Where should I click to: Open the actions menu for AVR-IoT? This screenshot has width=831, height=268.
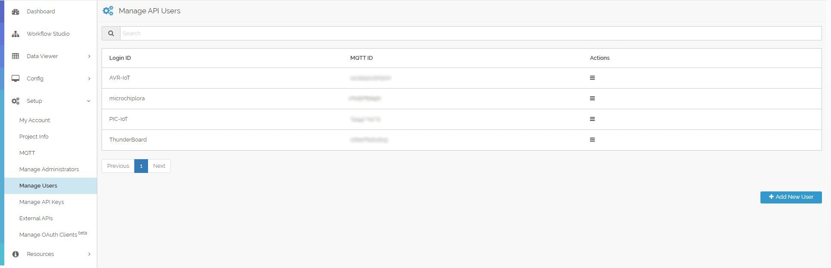pos(593,78)
